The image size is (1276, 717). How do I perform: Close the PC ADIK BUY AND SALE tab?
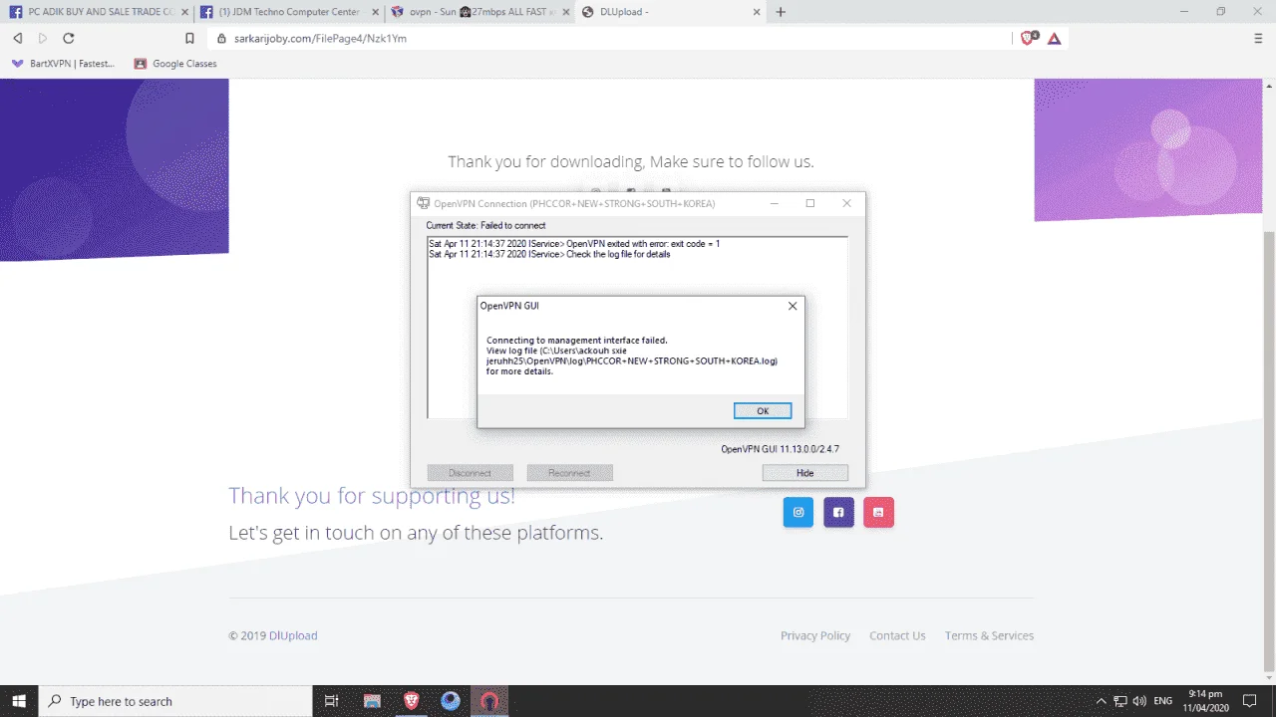(184, 12)
